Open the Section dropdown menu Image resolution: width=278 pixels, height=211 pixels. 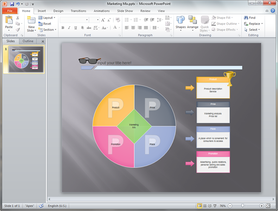click(47, 30)
